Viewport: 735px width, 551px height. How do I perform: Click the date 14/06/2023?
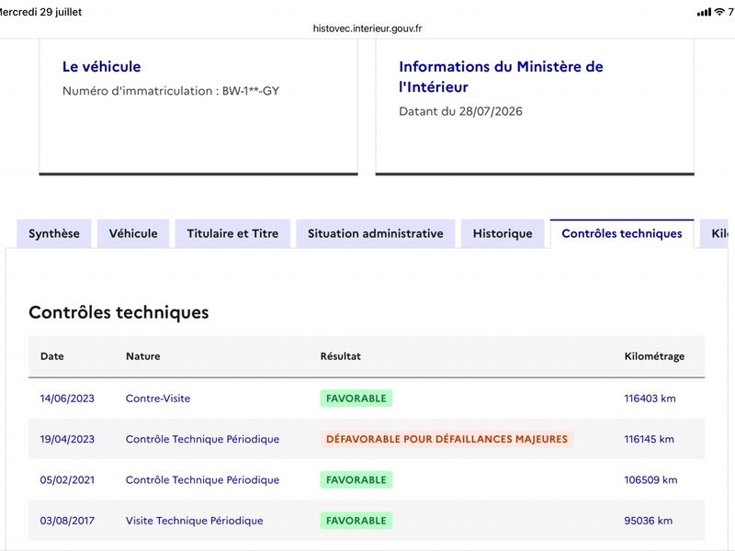[x=67, y=399]
